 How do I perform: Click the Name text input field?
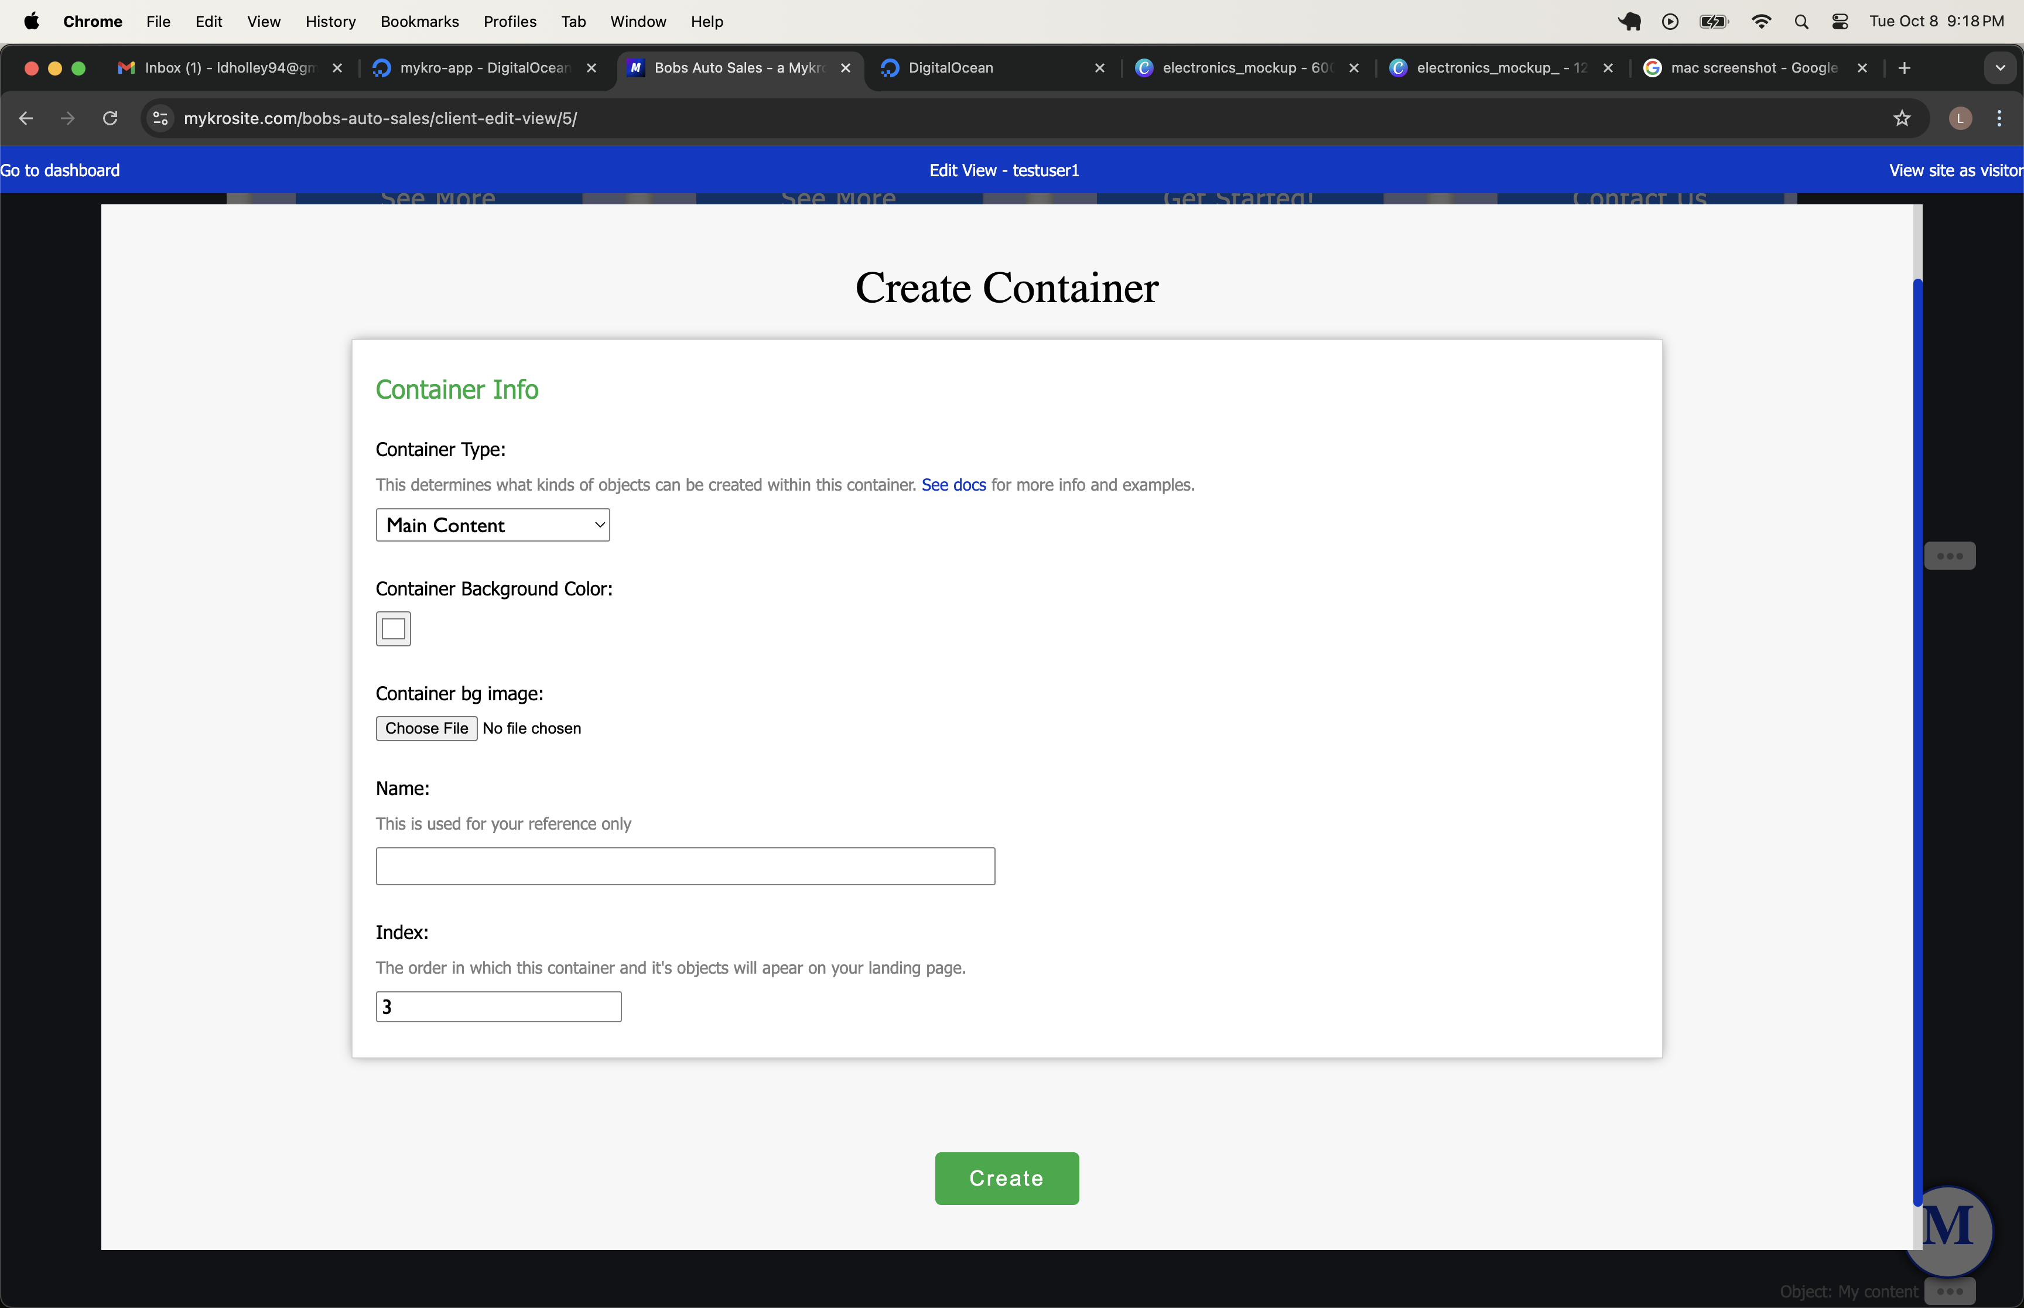[685, 867]
